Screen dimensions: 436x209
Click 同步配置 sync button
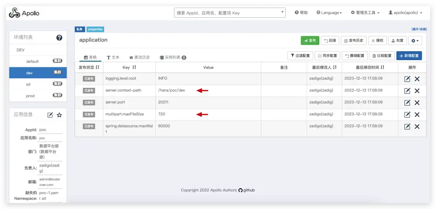click(327, 56)
